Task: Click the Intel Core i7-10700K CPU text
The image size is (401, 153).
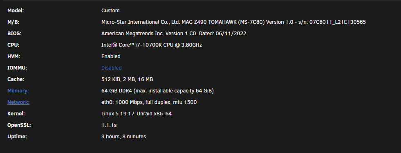Action: coord(151,45)
